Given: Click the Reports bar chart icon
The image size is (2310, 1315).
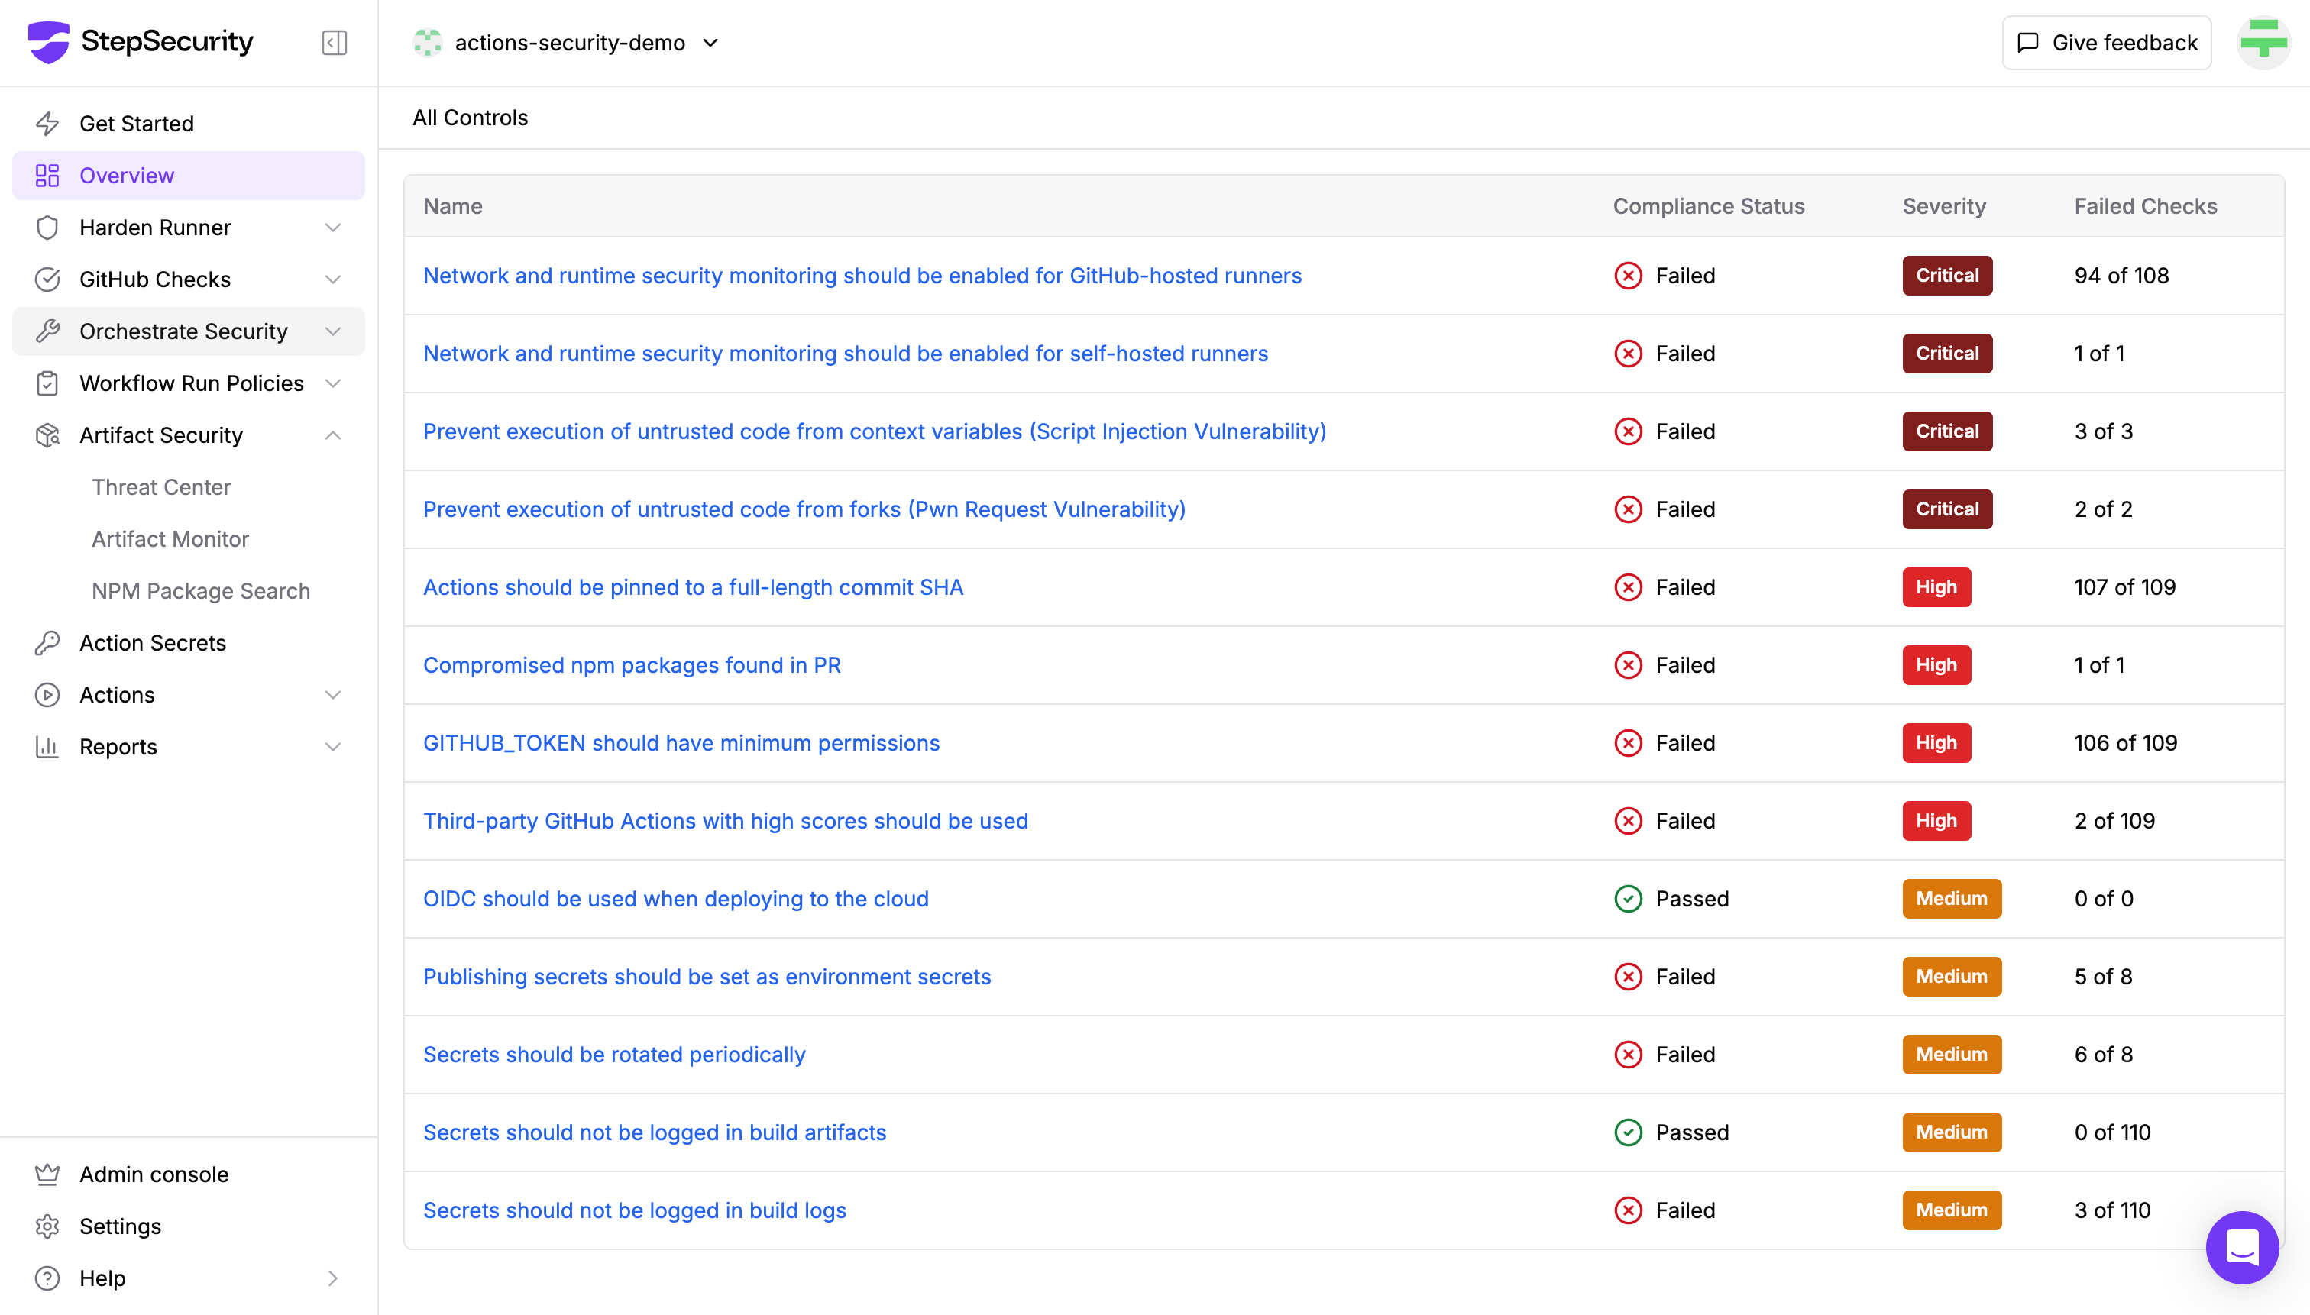Looking at the screenshot, I should [x=47, y=747].
